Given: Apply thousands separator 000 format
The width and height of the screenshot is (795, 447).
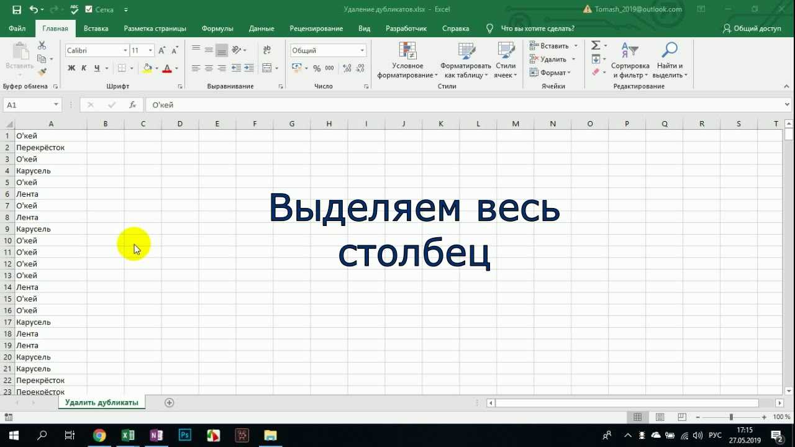Looking at the screenshot, I should 329,68.
